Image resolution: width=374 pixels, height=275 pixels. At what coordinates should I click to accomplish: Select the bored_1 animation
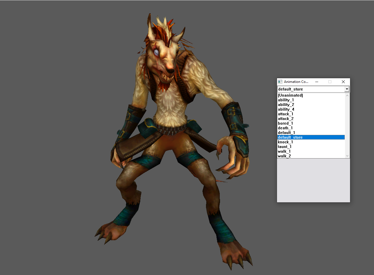[x=311, y=123]
